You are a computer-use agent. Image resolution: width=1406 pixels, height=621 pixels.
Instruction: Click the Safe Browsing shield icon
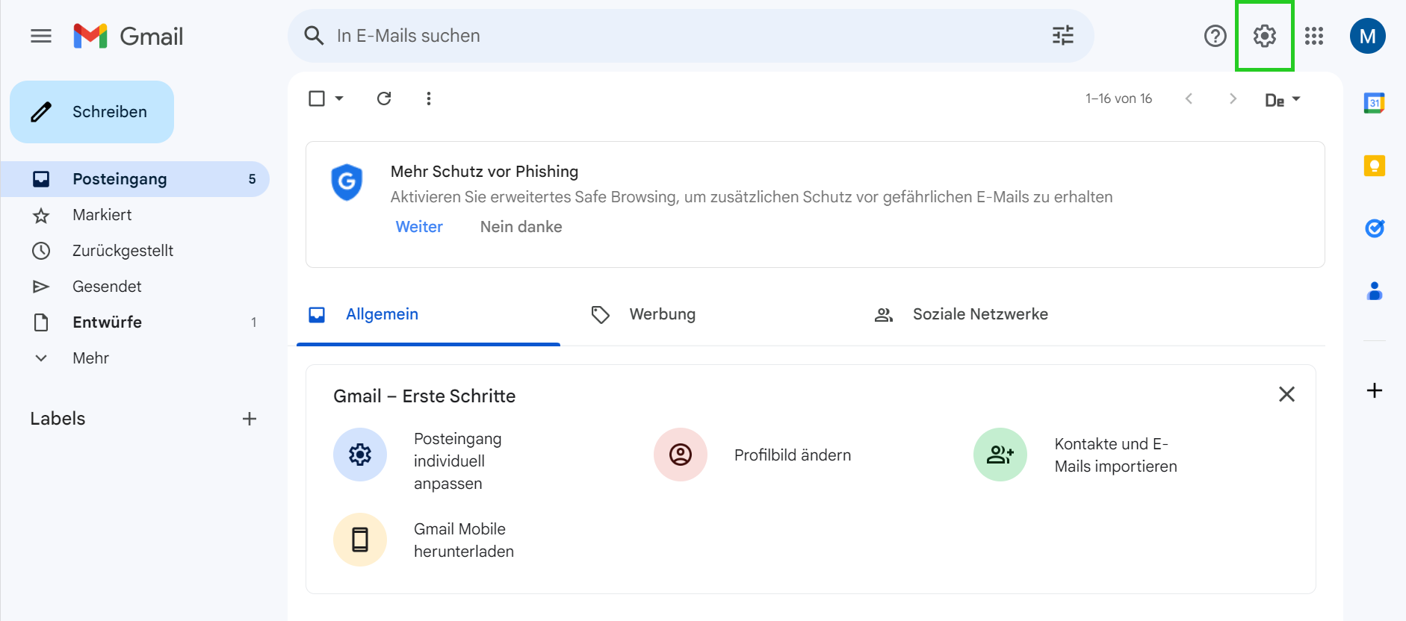point(347,182)
